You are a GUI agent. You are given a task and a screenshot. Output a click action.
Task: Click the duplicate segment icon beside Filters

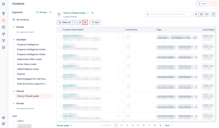pos(80,22)
